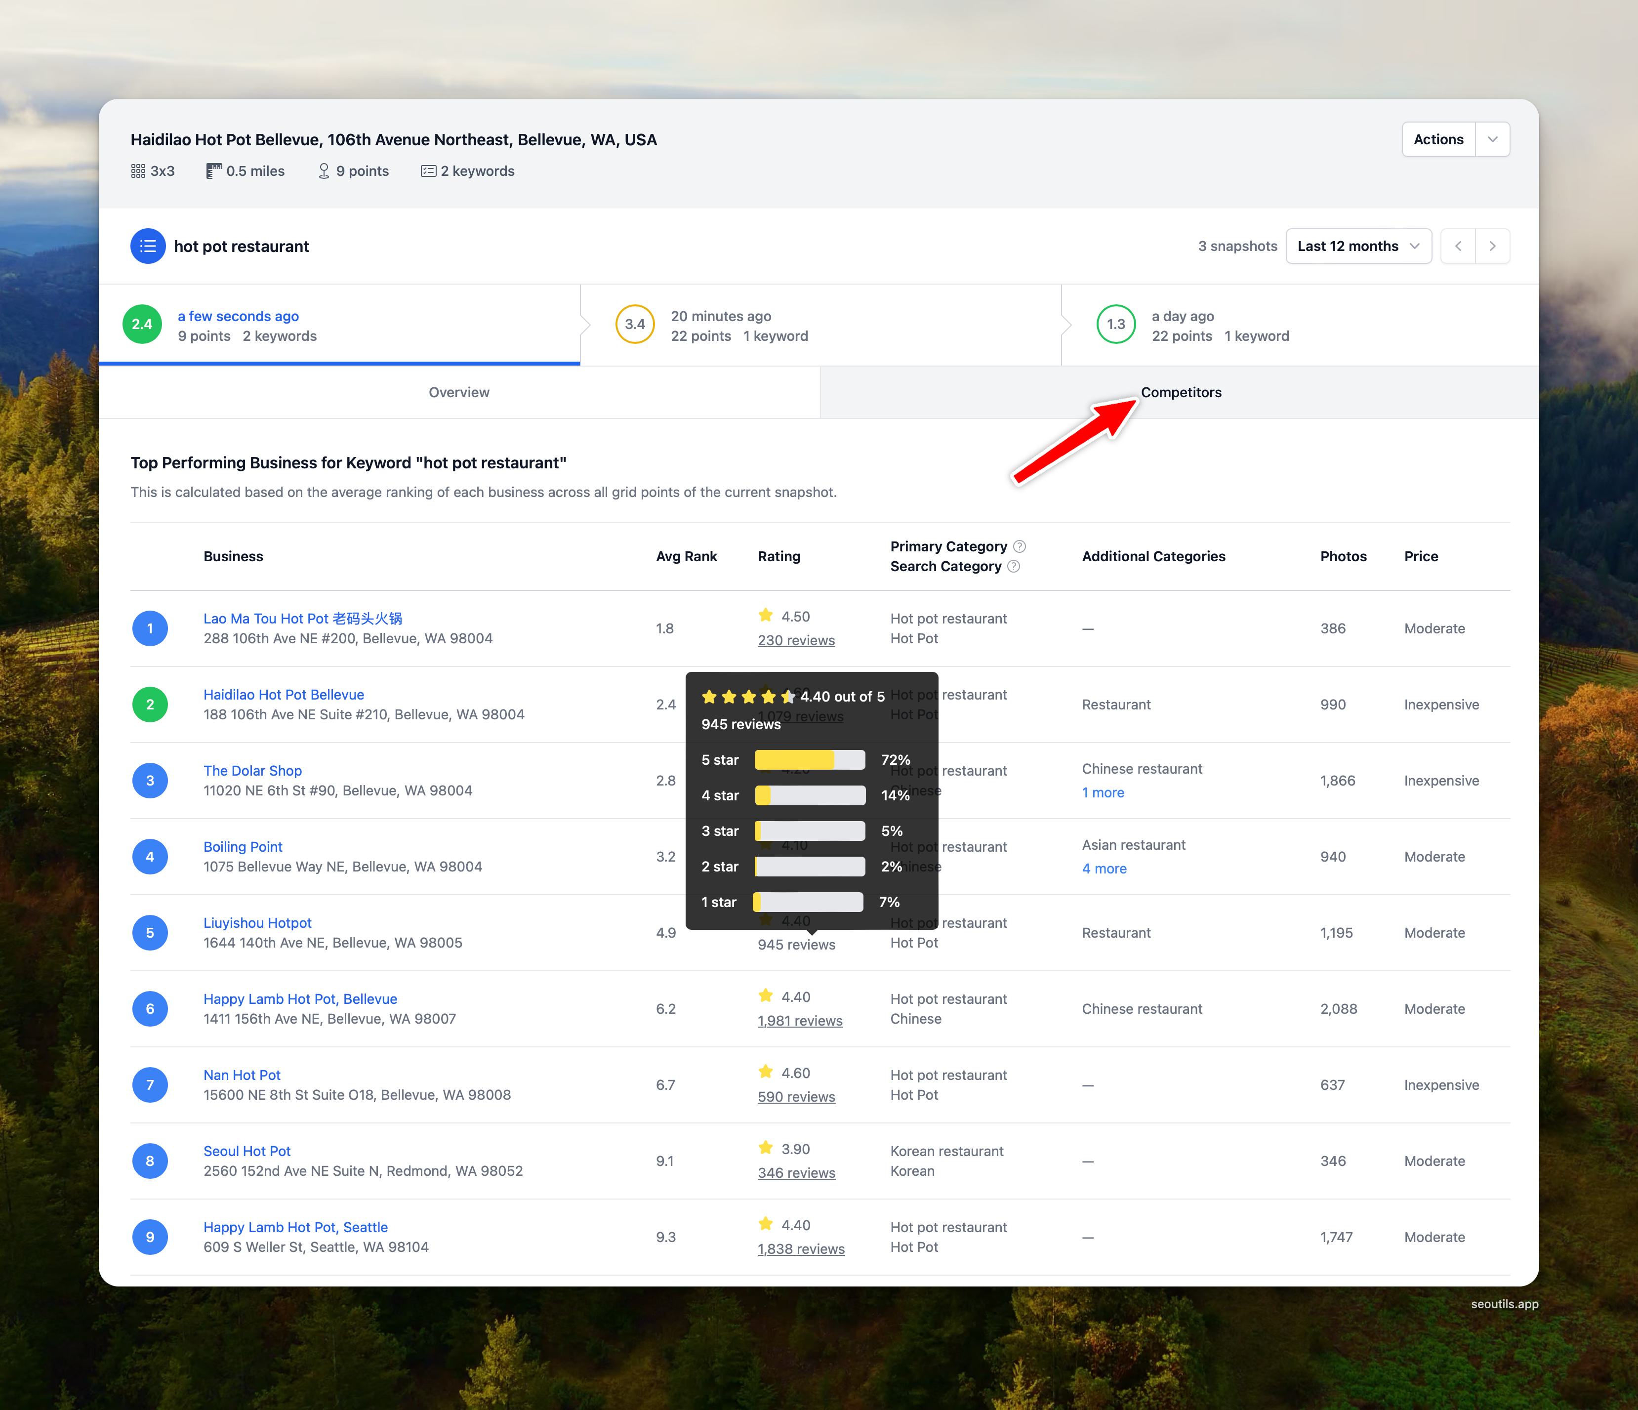Click the 2 keywords card icon

tap(428, 171)
